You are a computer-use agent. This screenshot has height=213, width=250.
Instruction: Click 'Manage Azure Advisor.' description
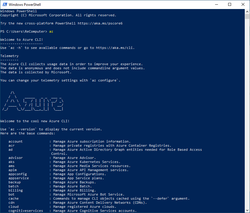coord(75,158)
